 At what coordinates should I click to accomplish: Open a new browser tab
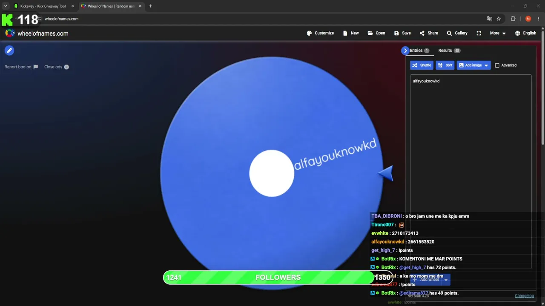click(x=150, y=6)
